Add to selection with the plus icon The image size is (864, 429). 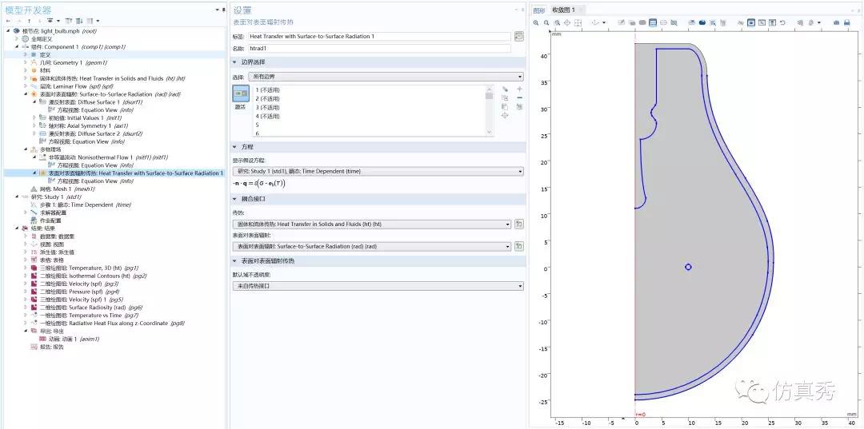coord(519,89)
